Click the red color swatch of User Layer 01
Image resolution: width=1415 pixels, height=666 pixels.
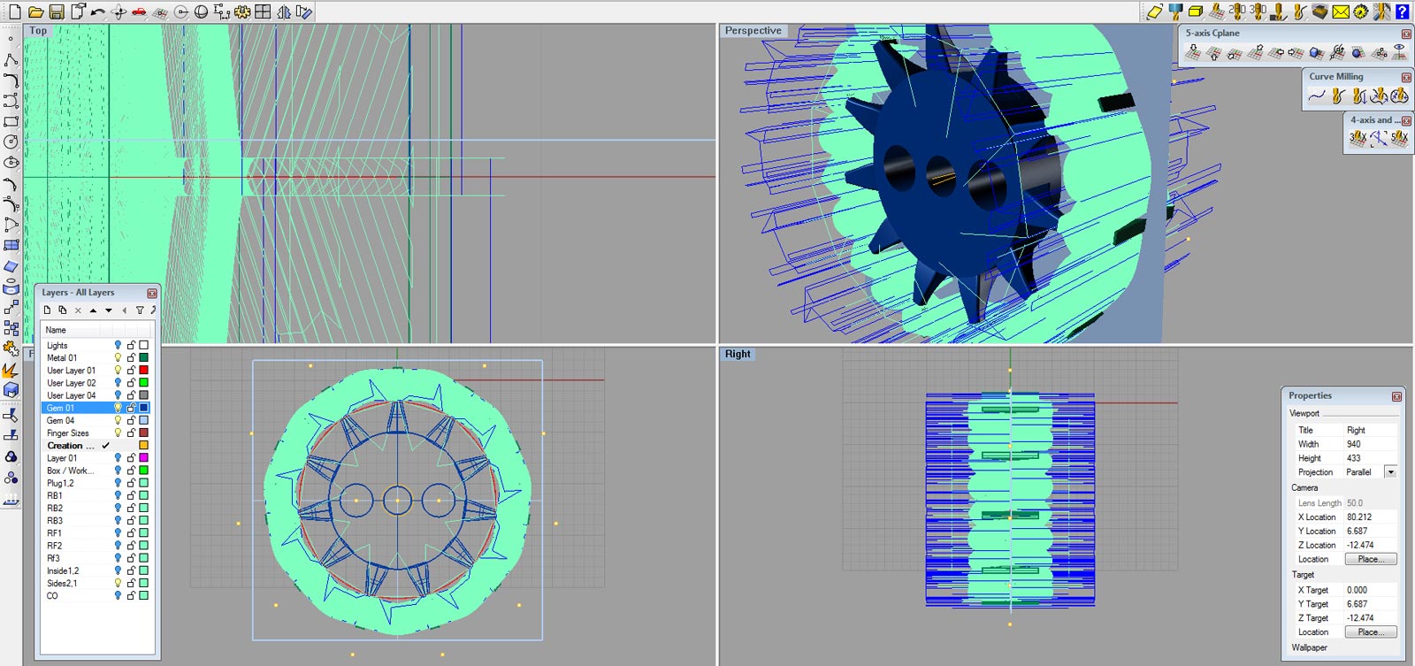(143, 370)
